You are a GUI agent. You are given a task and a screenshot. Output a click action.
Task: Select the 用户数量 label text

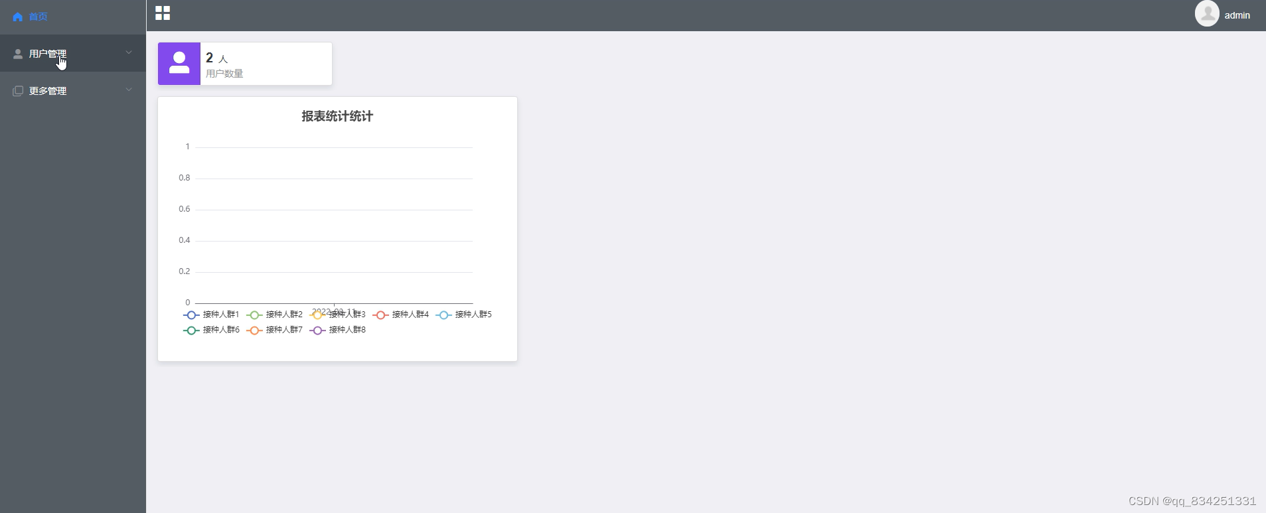224,74
